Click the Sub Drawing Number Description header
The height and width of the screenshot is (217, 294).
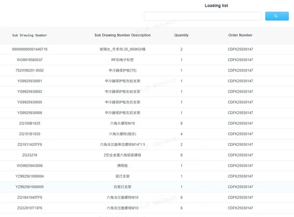tap(122, 35)
